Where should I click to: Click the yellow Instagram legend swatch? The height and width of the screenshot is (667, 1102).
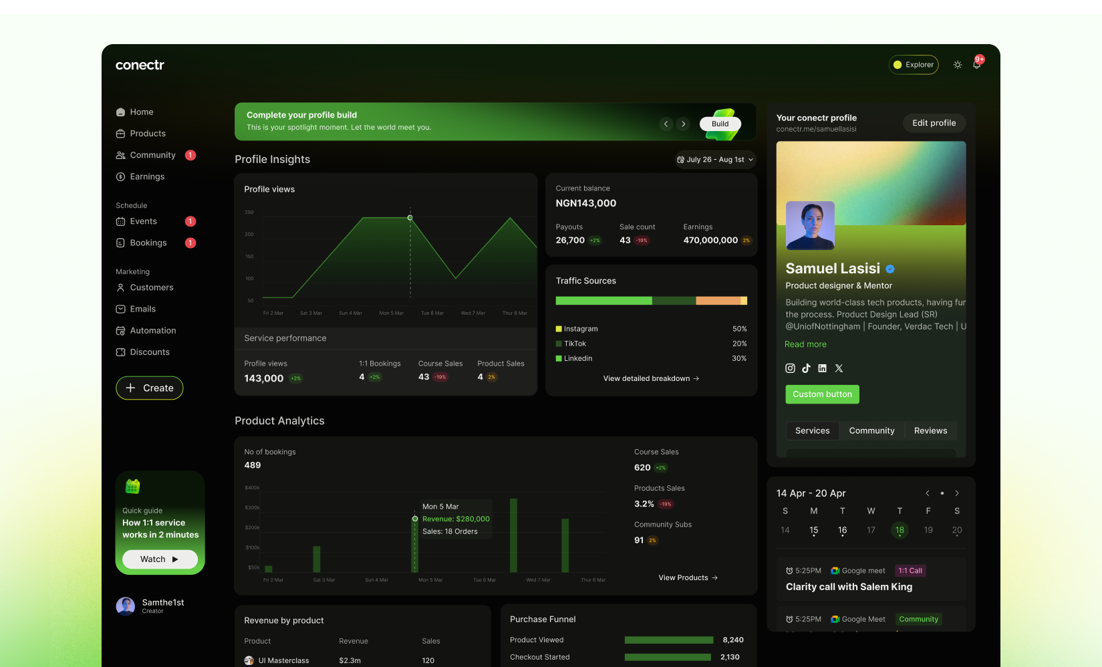coord(559,329)
